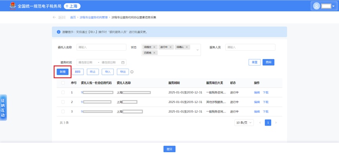Focus the 服务人员 input field
Image resolution: width=339 pixels, height=155 pixels.
250,47
